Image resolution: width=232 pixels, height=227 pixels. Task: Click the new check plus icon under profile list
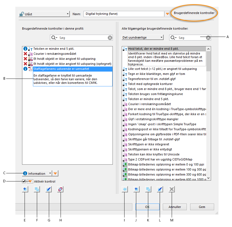(x=25, y=189)
